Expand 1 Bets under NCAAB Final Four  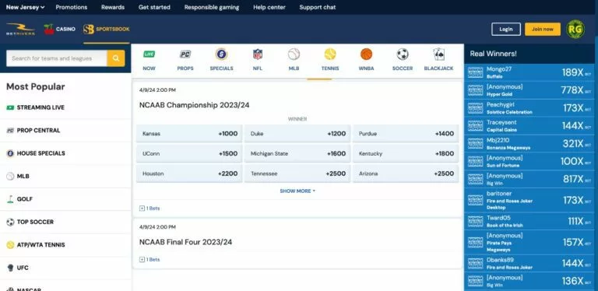tap(149, 259)
